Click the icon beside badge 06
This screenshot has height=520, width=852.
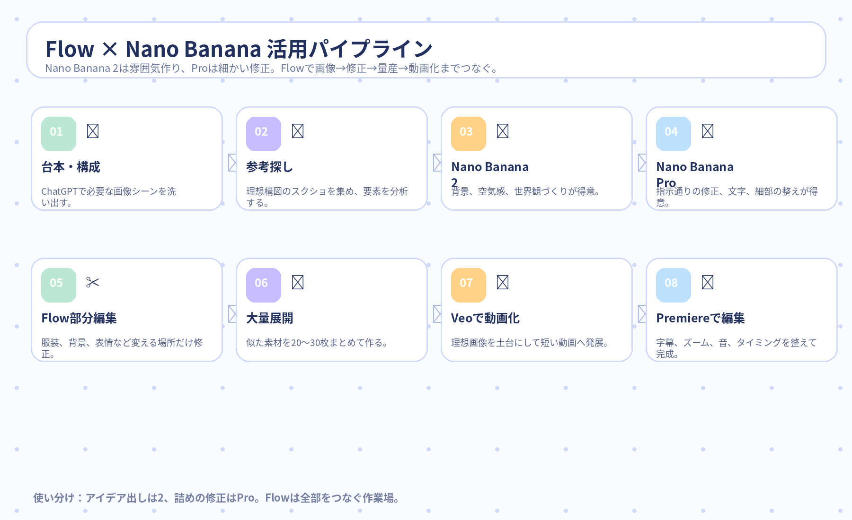[298, 282]
